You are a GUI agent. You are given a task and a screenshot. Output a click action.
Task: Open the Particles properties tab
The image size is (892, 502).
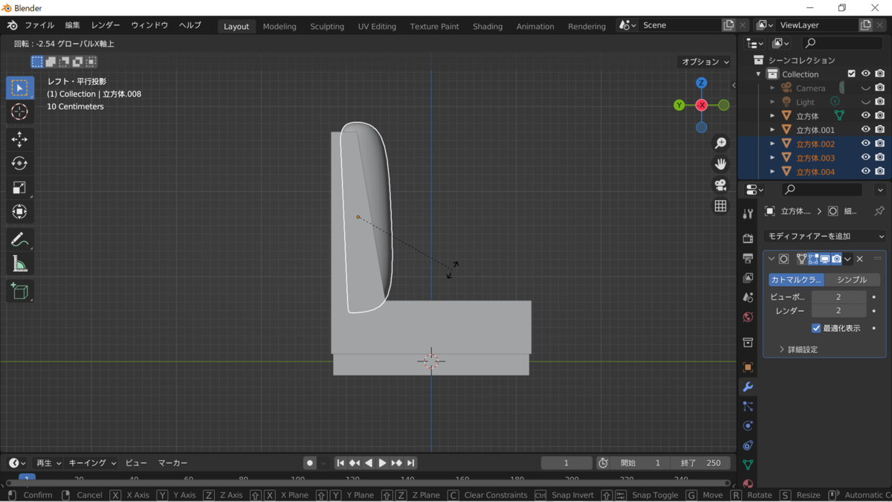[x=748, y=406]
